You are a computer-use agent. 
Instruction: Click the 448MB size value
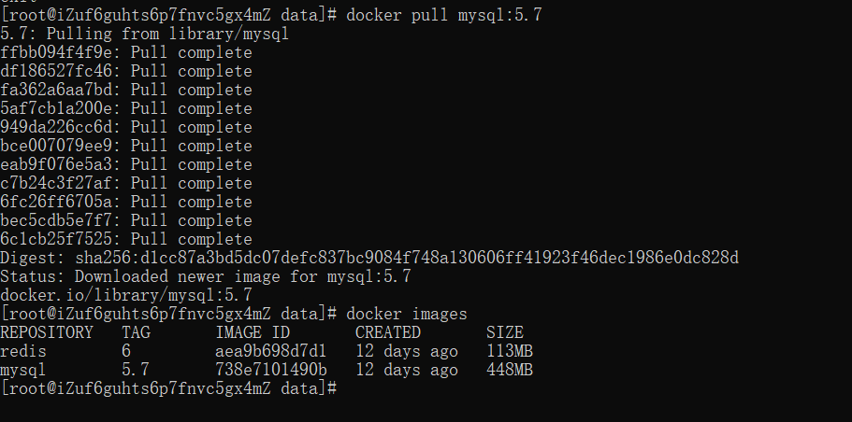(510, 371)
